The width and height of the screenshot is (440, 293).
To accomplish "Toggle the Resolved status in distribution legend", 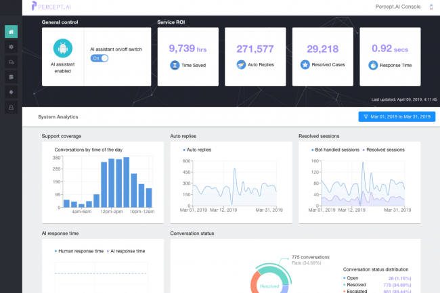I will [355, 285].
